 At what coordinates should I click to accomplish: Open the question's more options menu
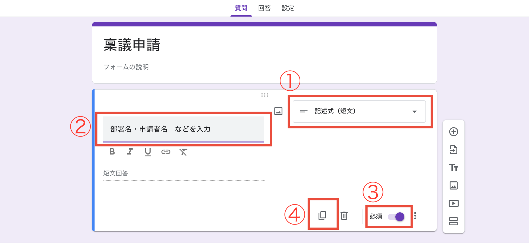pos(415,216)
